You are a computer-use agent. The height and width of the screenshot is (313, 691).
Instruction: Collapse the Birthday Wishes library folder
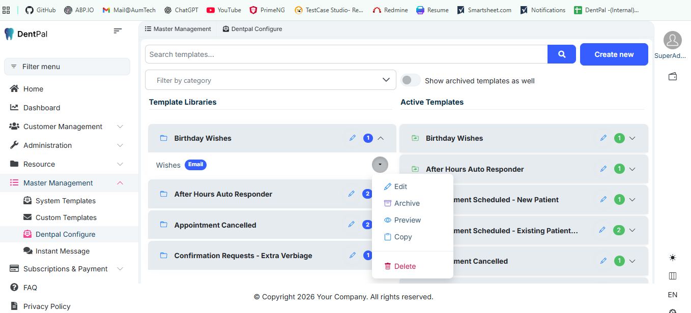(x=381, y=138)
